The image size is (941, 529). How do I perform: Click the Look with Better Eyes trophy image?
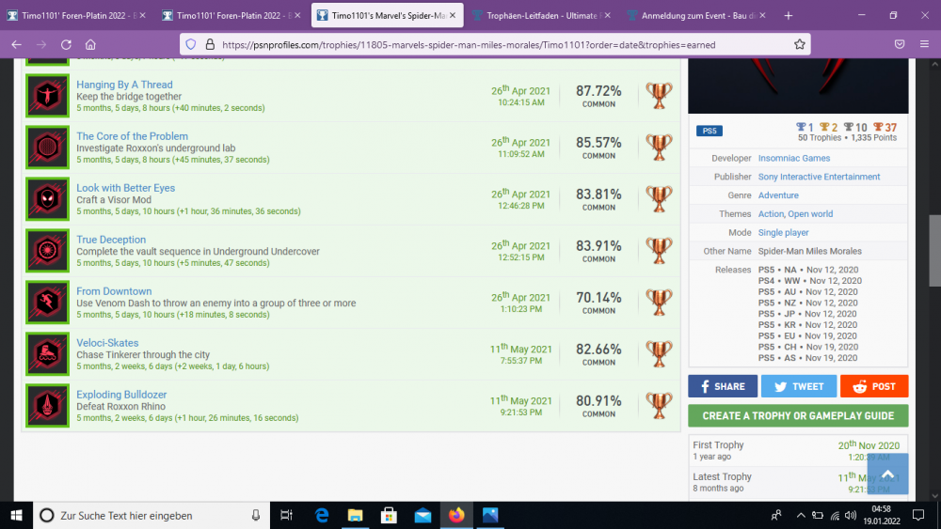pyautogui.click(x=47, y=200)
